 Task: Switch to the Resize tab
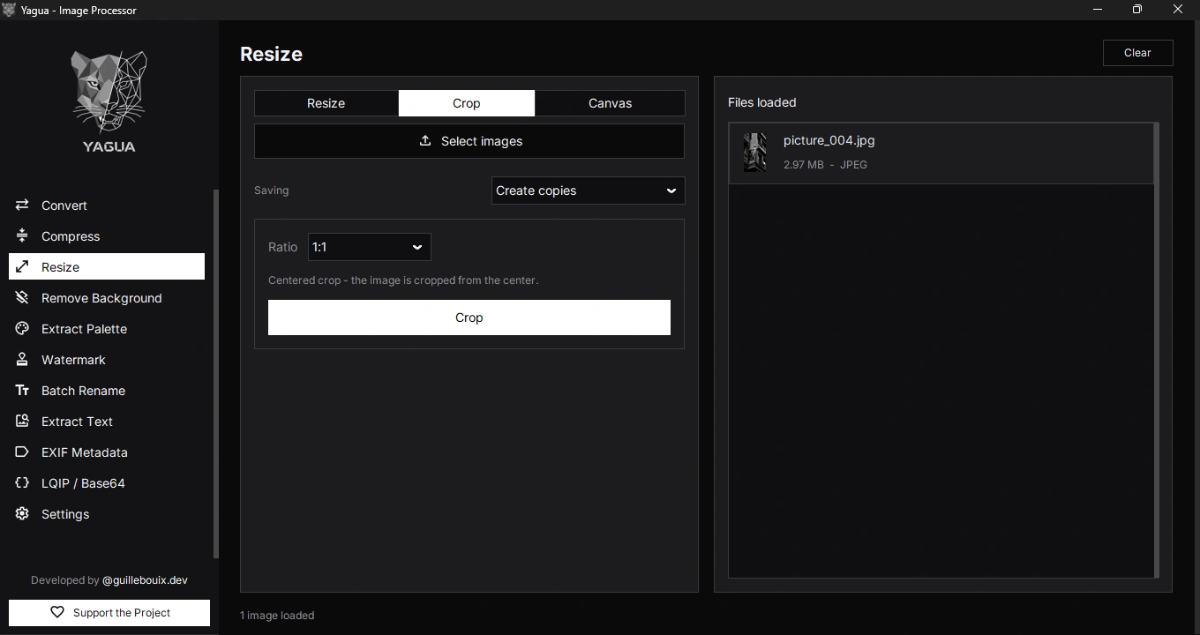[x=326, y=103]
